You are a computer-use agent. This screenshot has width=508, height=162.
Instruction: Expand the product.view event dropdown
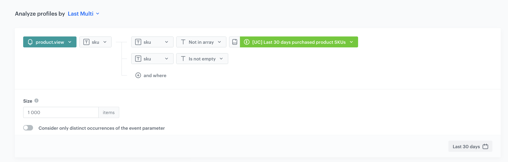[x=50, y=42]
